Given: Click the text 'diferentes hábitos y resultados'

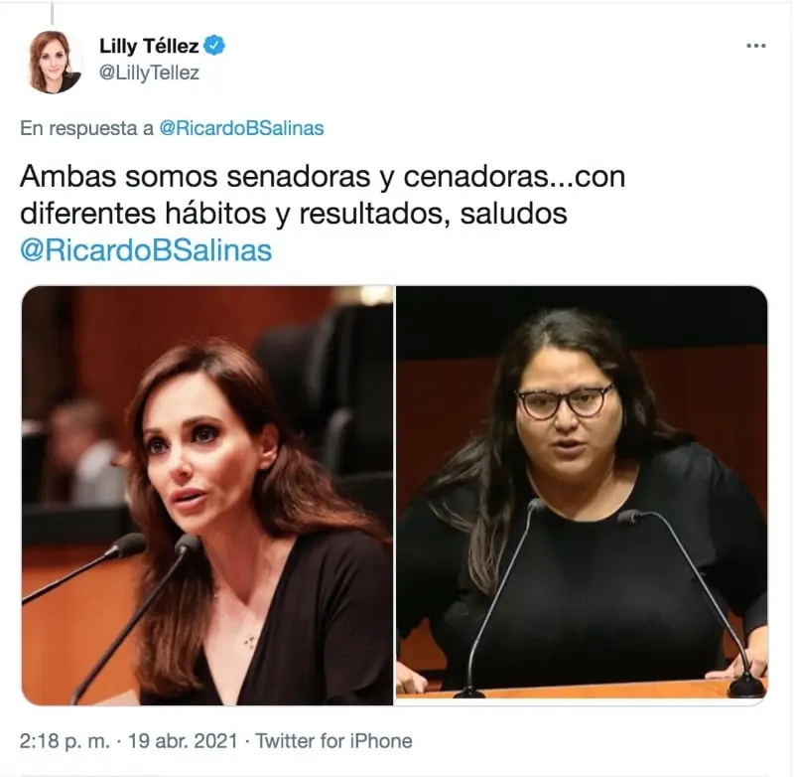Looking at the screenshot, I should point(234,214).
